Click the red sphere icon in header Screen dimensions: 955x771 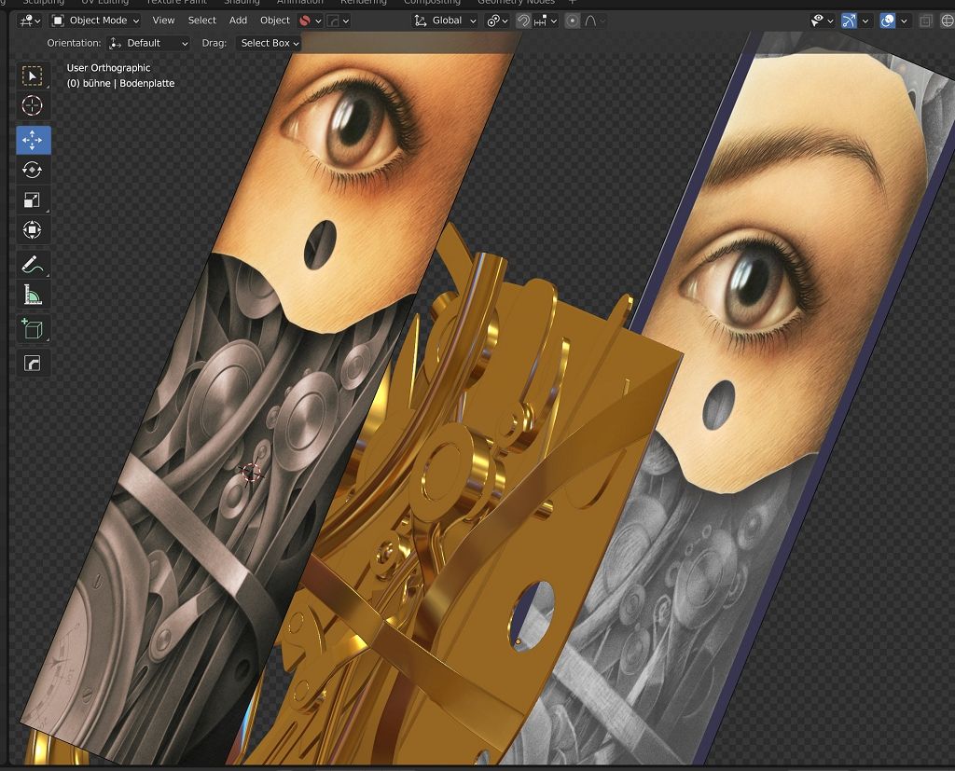305,21
